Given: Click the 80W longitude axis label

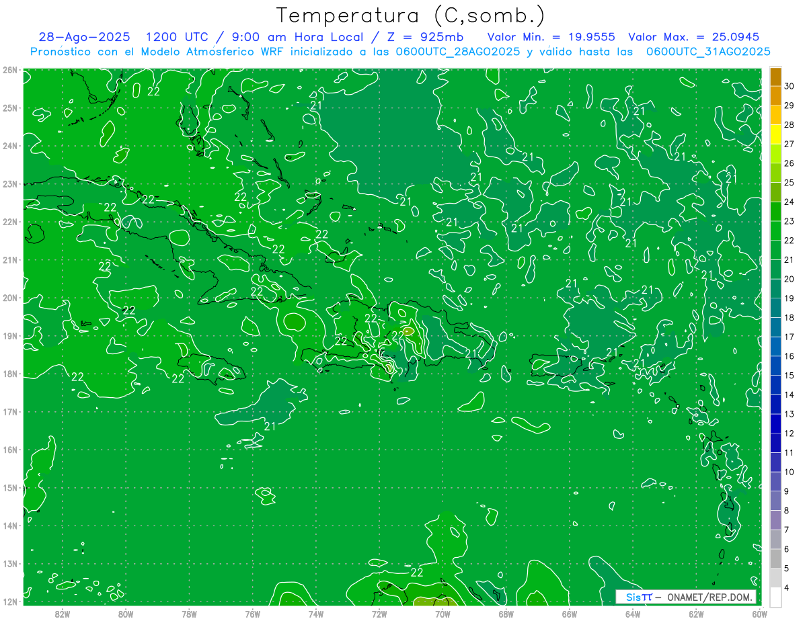Looking at the screenshot, I should point(126,614).
